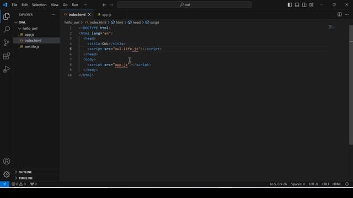Open the Run menu

(x=75, y=5)
